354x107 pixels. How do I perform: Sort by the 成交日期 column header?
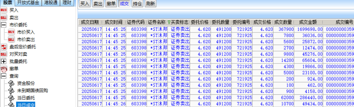click(90, 23)
